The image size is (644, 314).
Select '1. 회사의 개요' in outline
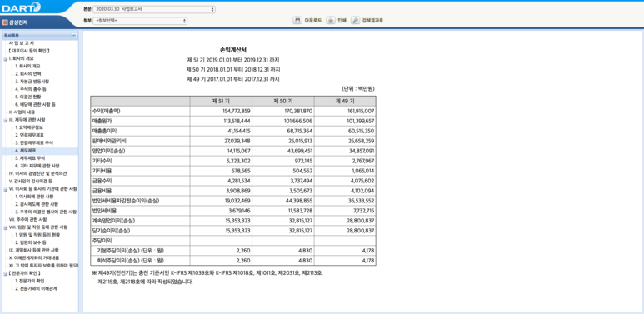[28, 66]
